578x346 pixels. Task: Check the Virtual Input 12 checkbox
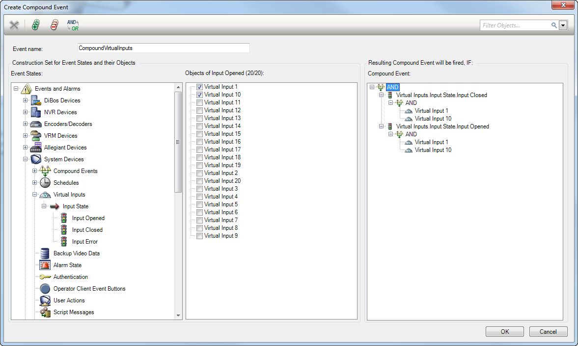199,110
